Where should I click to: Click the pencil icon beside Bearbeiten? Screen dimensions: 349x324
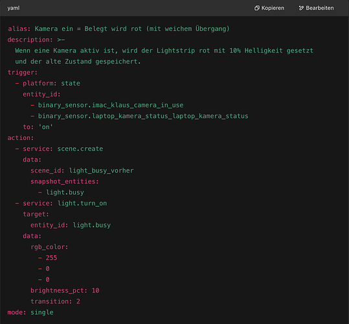tap(301, 8)
